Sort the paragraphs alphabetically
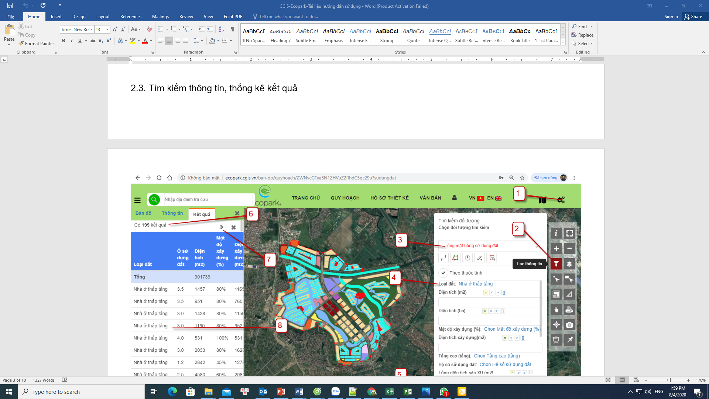The image size is (709, 399). [221, 29]
